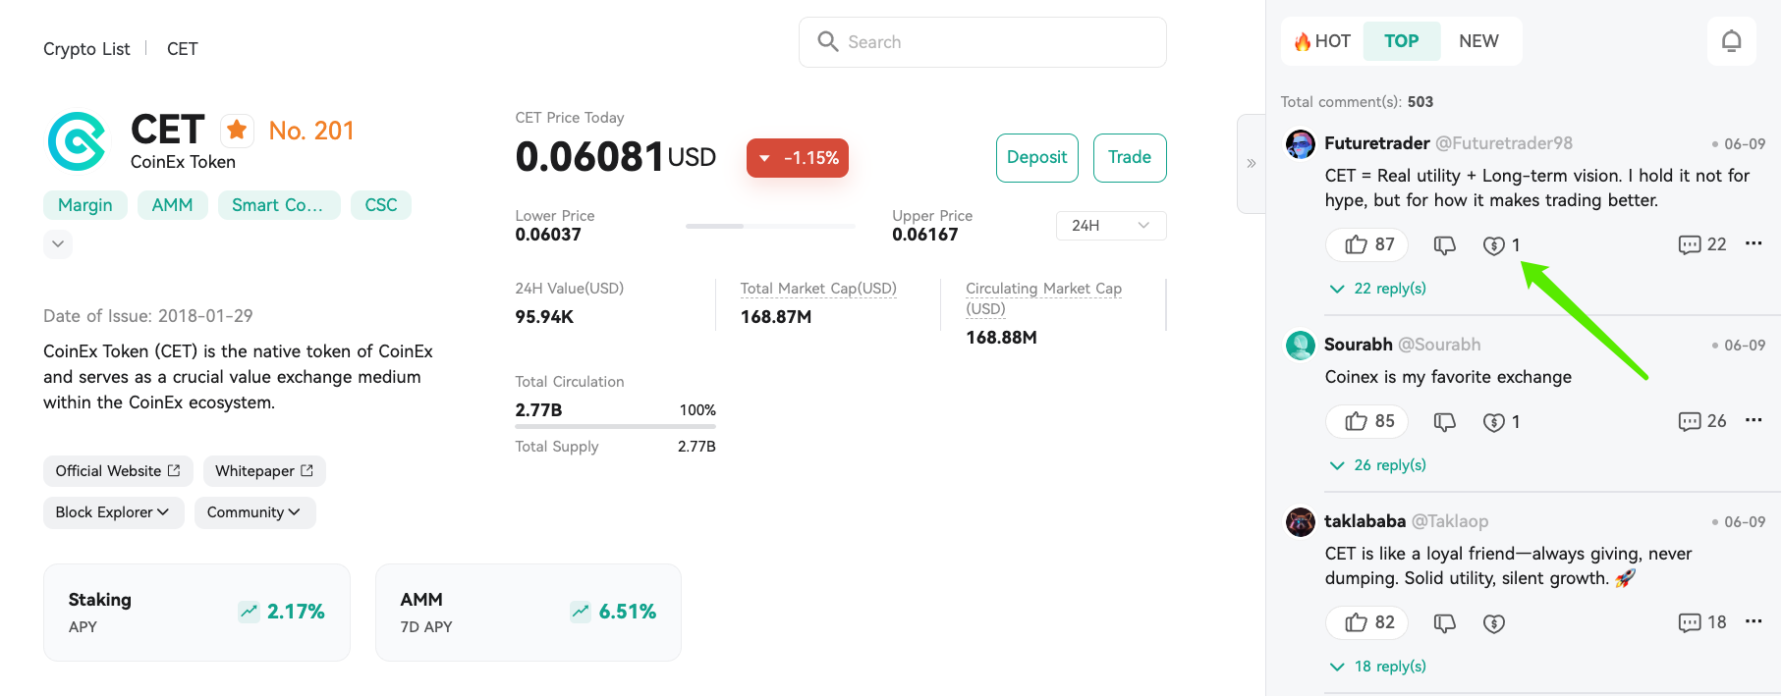Select the Smart Co... tag
The width and height of the screenshot is (1782, 696).
[278, 205]
